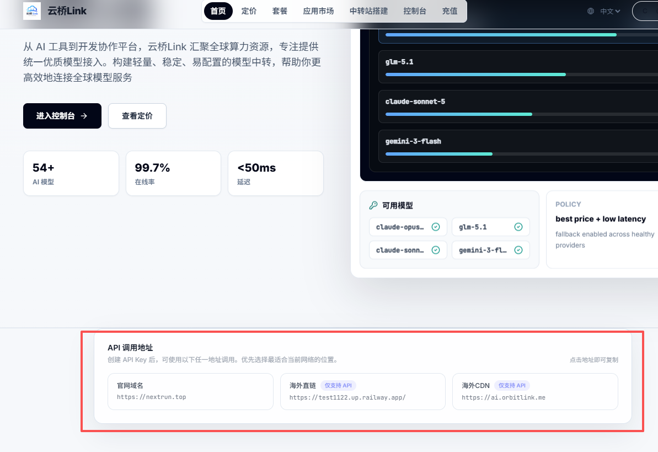Click the globe language icon
Viewport: 658px width, 452px height.
pos(591,12)
